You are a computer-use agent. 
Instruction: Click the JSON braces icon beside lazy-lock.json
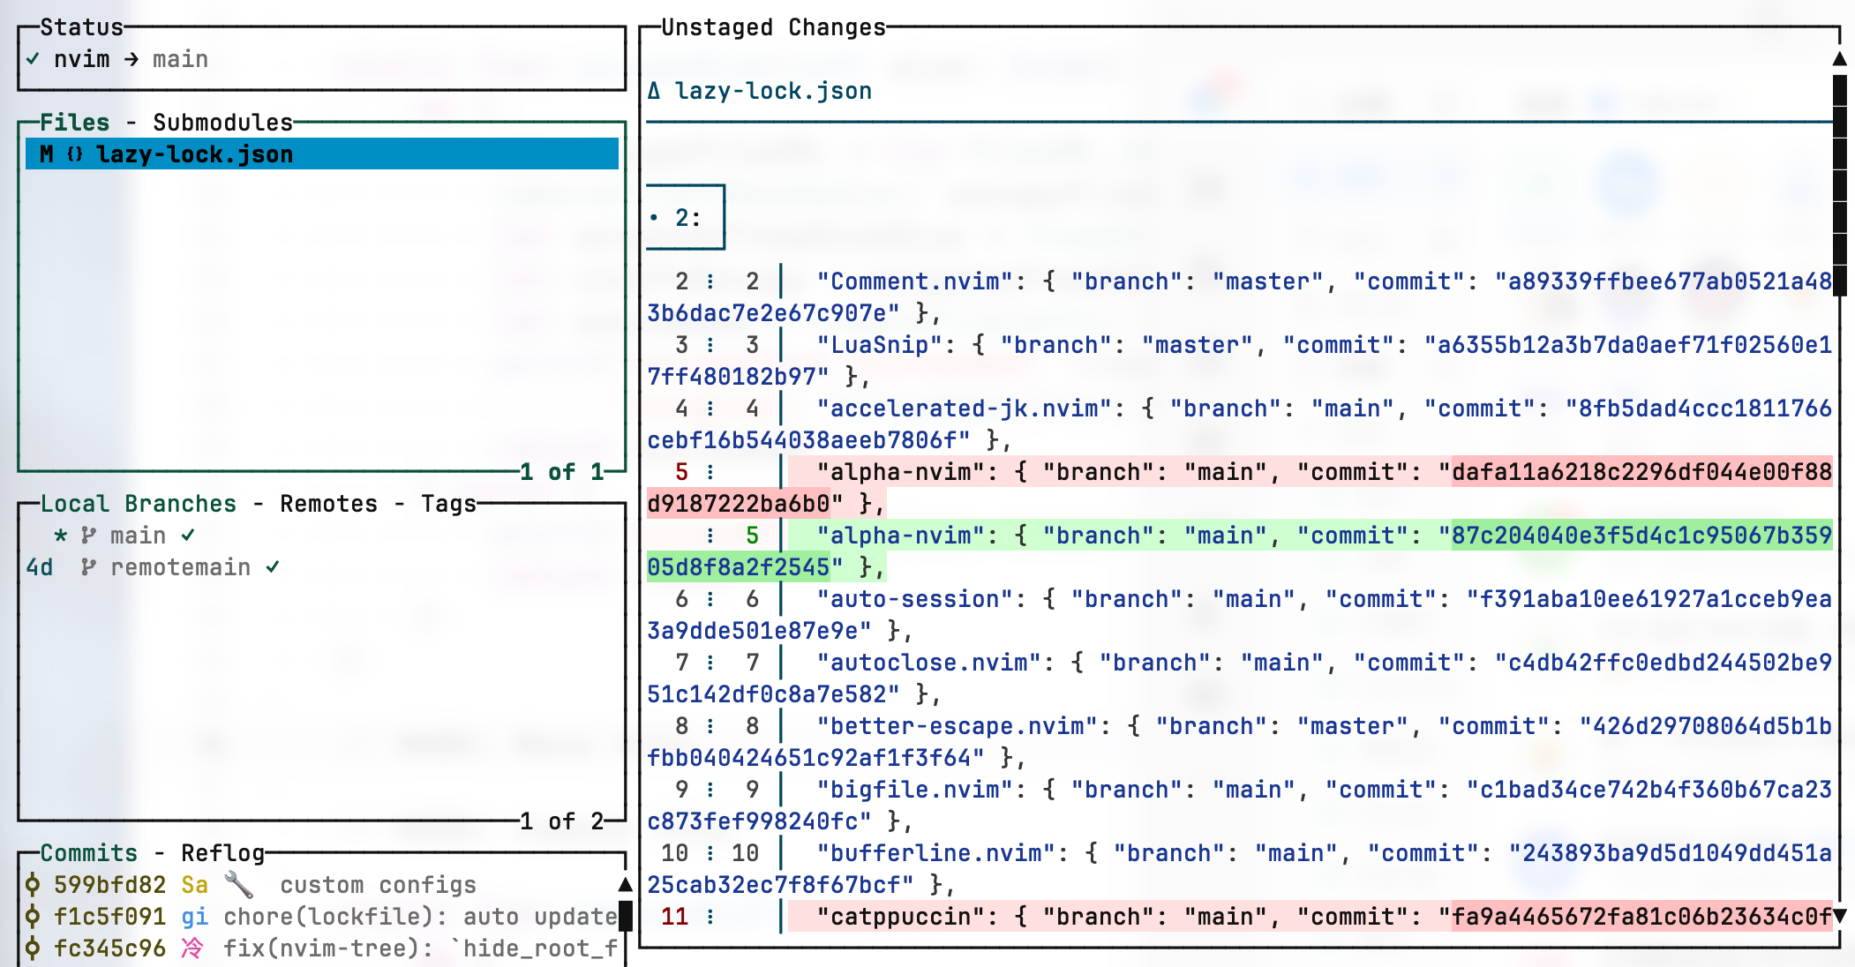(75, 154)
